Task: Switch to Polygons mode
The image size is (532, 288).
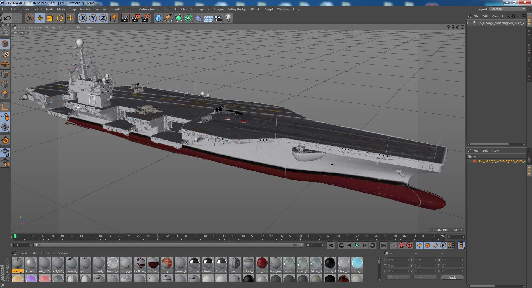Action: click(x=5, y=94)
